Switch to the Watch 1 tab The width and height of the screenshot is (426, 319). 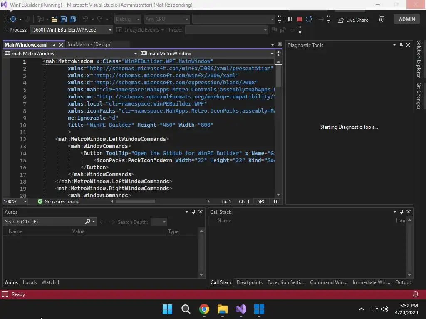[50, 282]
